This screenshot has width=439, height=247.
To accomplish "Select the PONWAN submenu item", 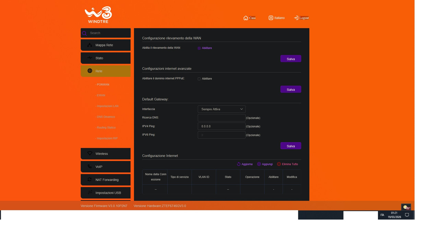I will click(102, 84).
